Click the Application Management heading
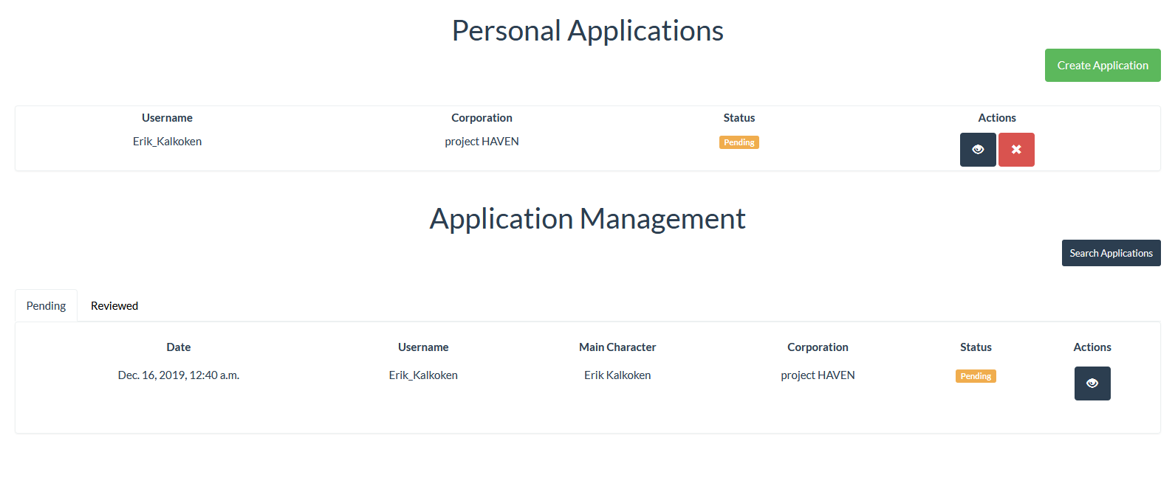The height and width of the screenshot is (486, 1175). (587, 219)
